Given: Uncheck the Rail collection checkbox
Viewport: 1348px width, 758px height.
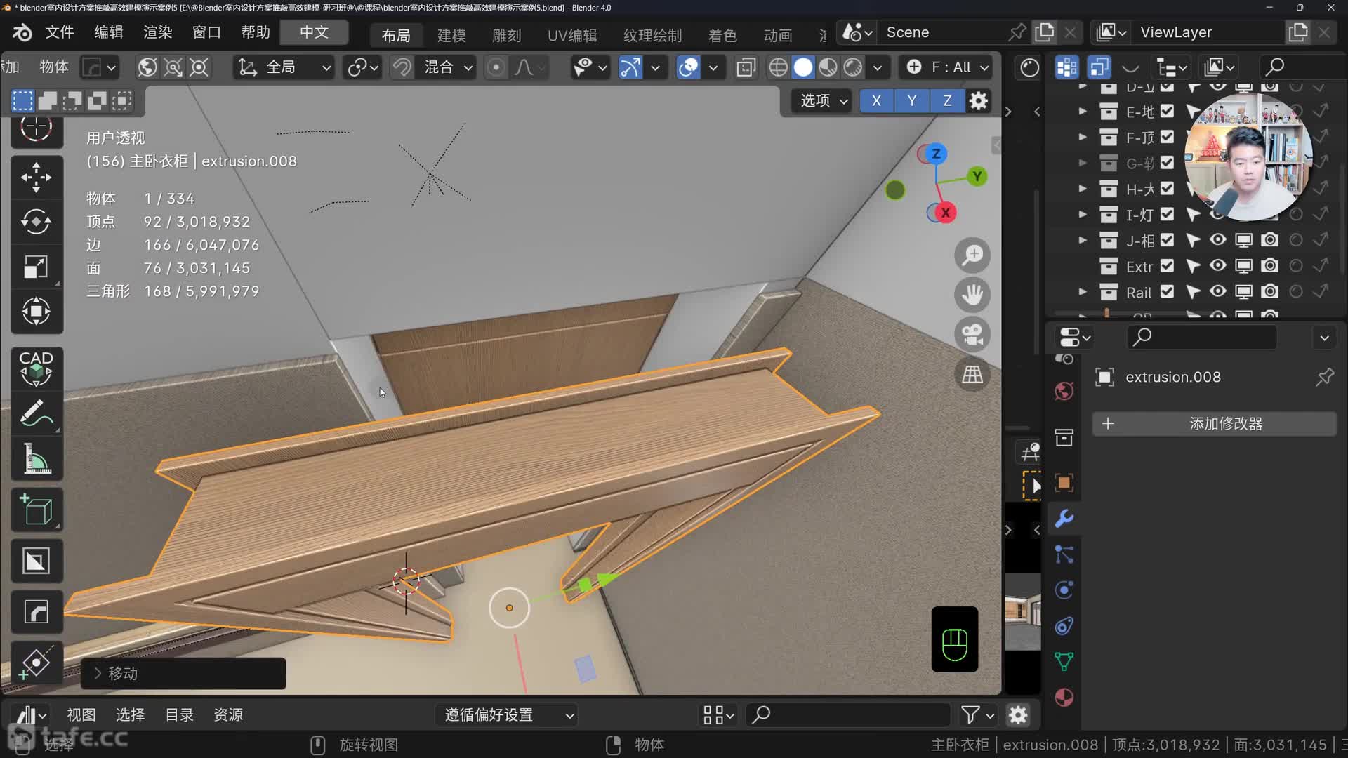Looking at the screenshot, I should 1167,291.
